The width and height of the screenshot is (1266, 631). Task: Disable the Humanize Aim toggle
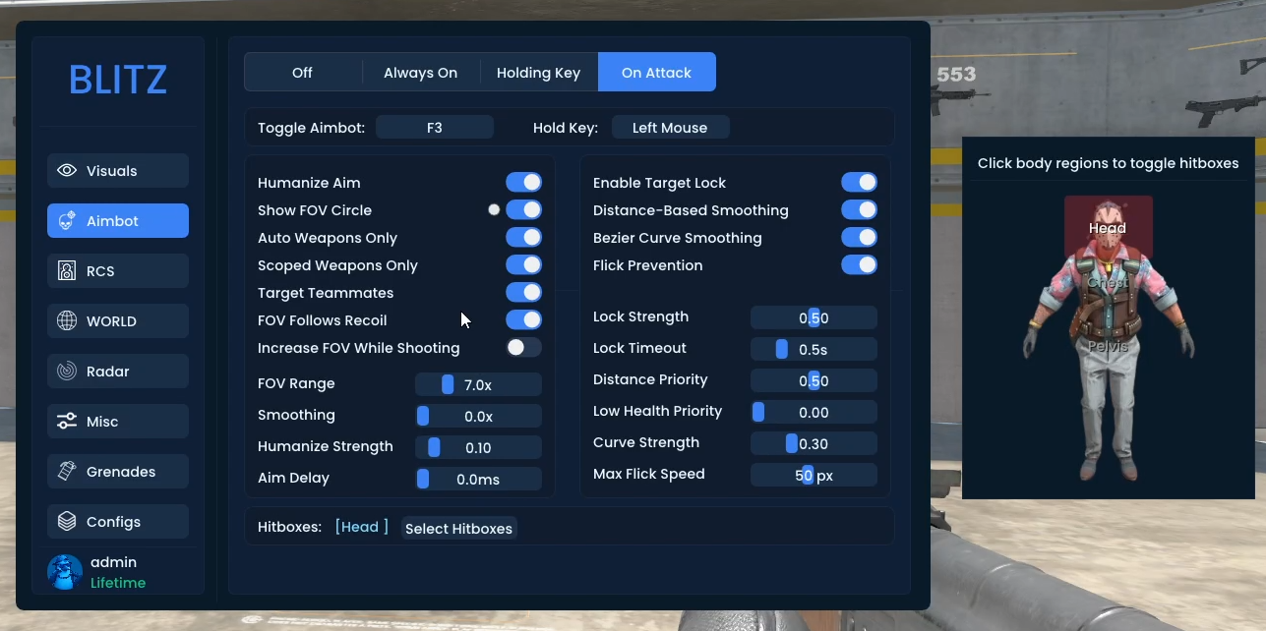[522, 182]
